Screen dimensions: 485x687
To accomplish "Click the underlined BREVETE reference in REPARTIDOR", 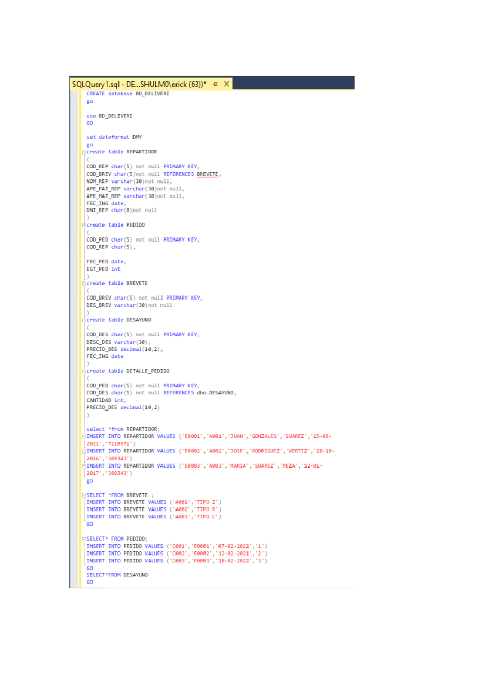I will pos(207,174).
